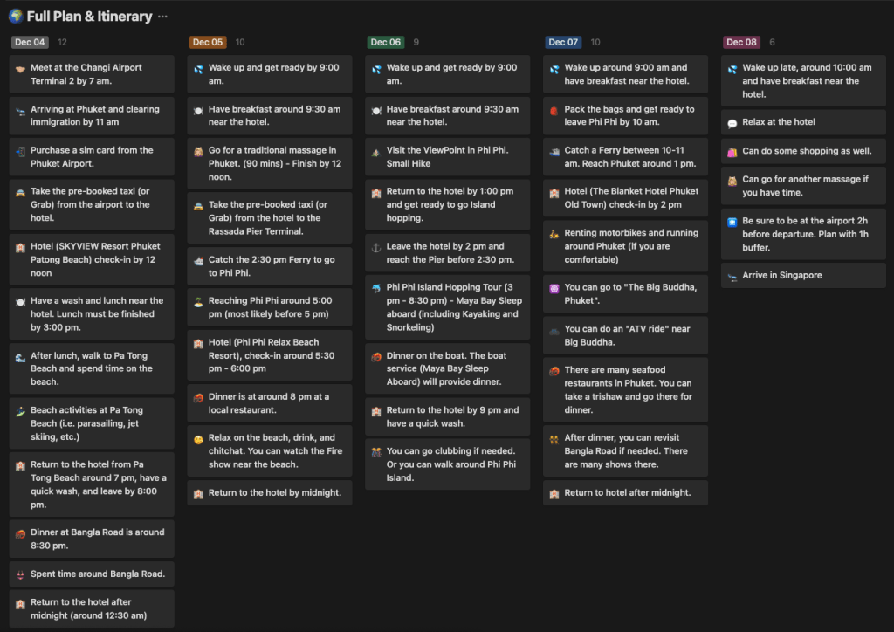
Task: Open the revisit Bangla Road after dinner card
Action: pyautogui.click(x=625, y=450)
